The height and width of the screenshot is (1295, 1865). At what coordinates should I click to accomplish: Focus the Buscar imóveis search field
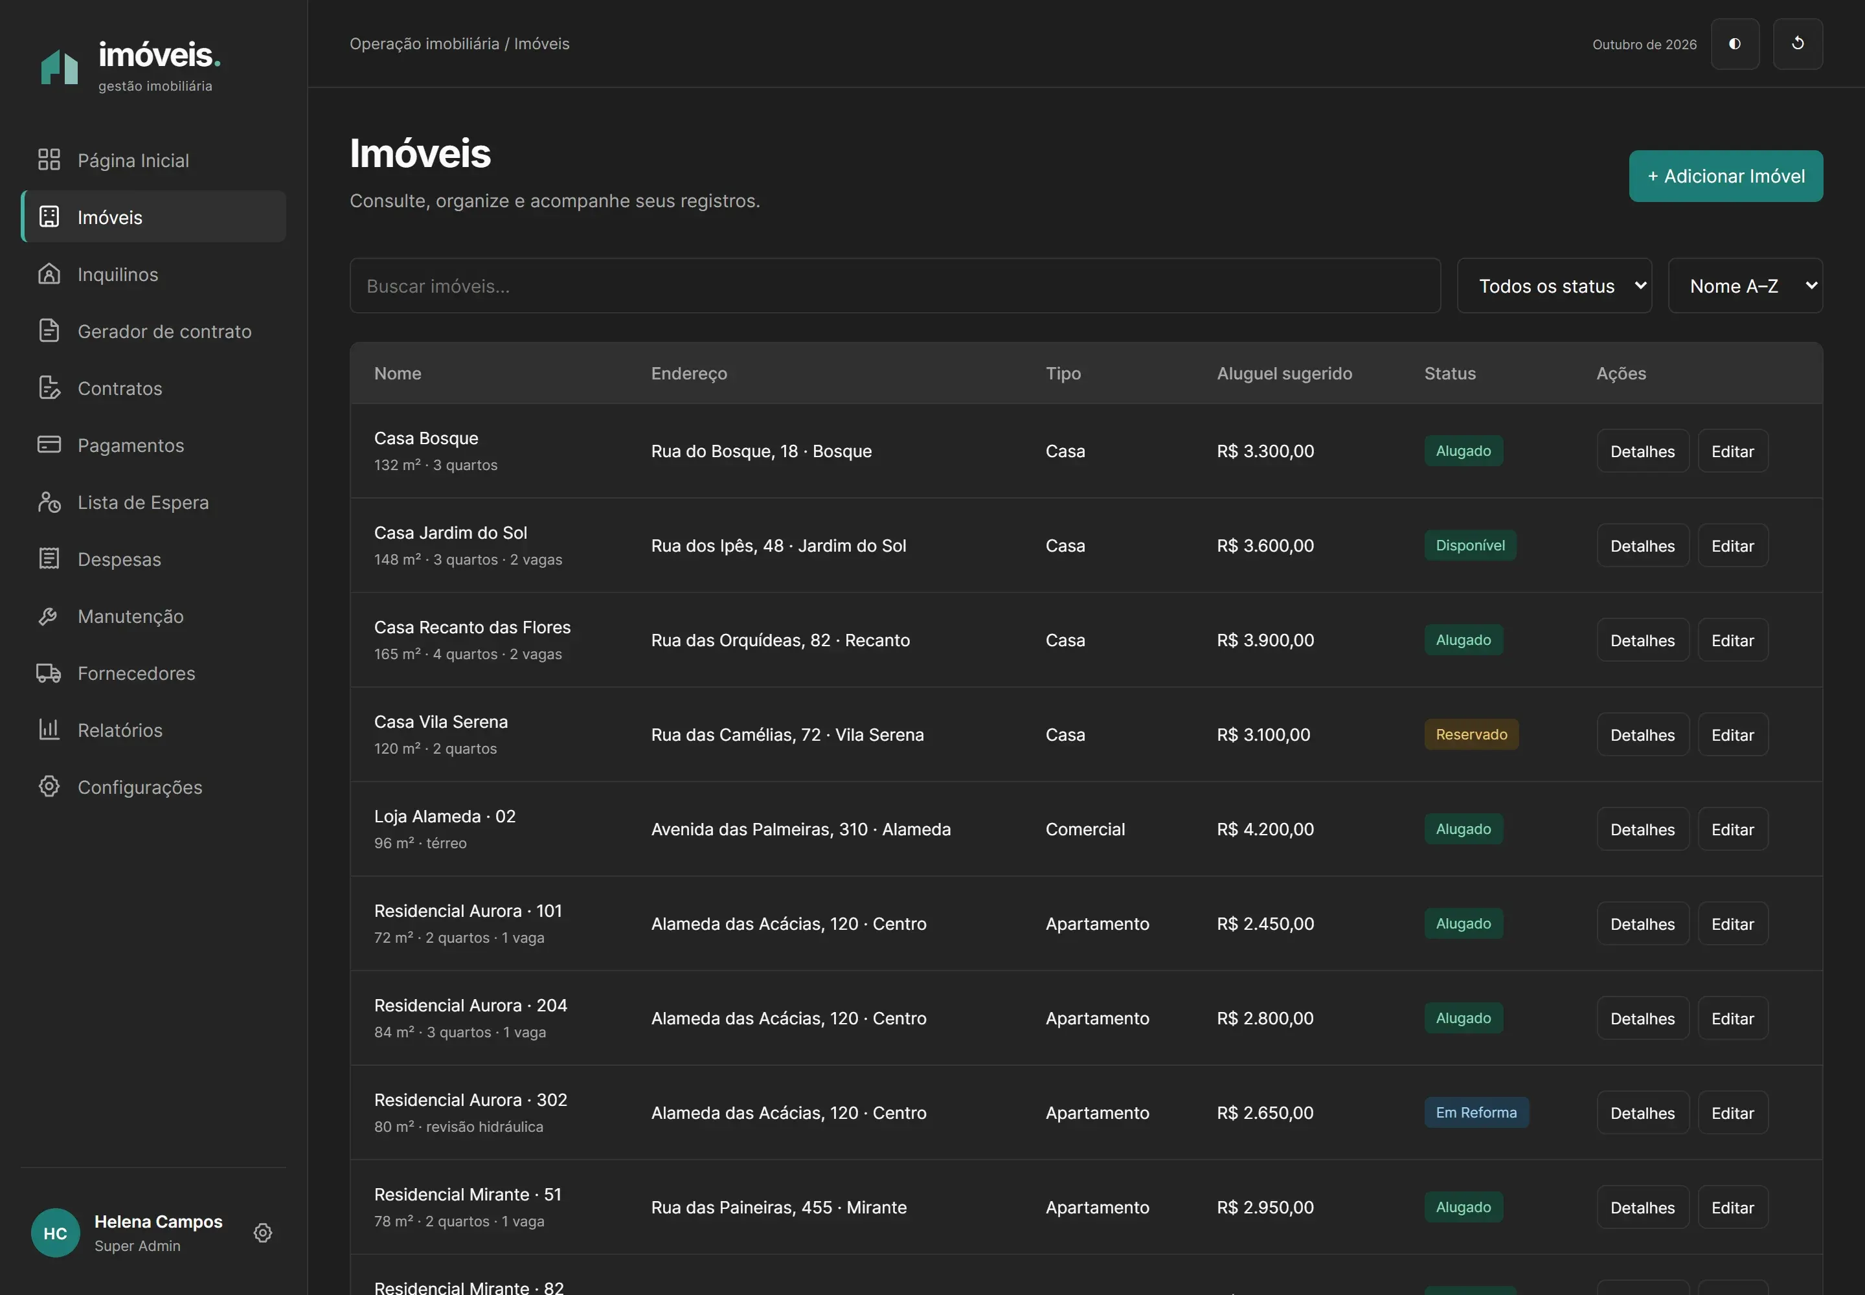894,286
